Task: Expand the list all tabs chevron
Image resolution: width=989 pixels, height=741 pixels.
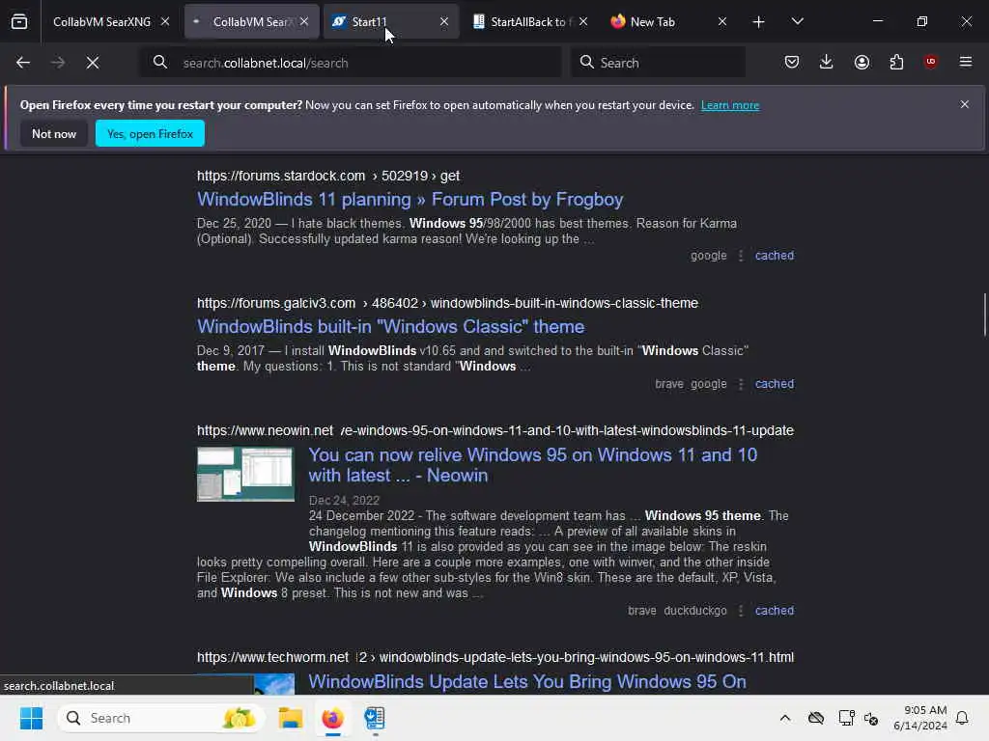Action: pyautogui.click(x=797, y=21)
